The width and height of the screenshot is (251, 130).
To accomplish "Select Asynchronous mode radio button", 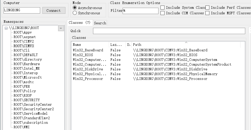I will [75, 8].
